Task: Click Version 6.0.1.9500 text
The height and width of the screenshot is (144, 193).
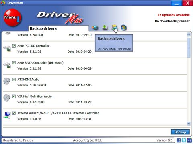Action: click(31, 102)
